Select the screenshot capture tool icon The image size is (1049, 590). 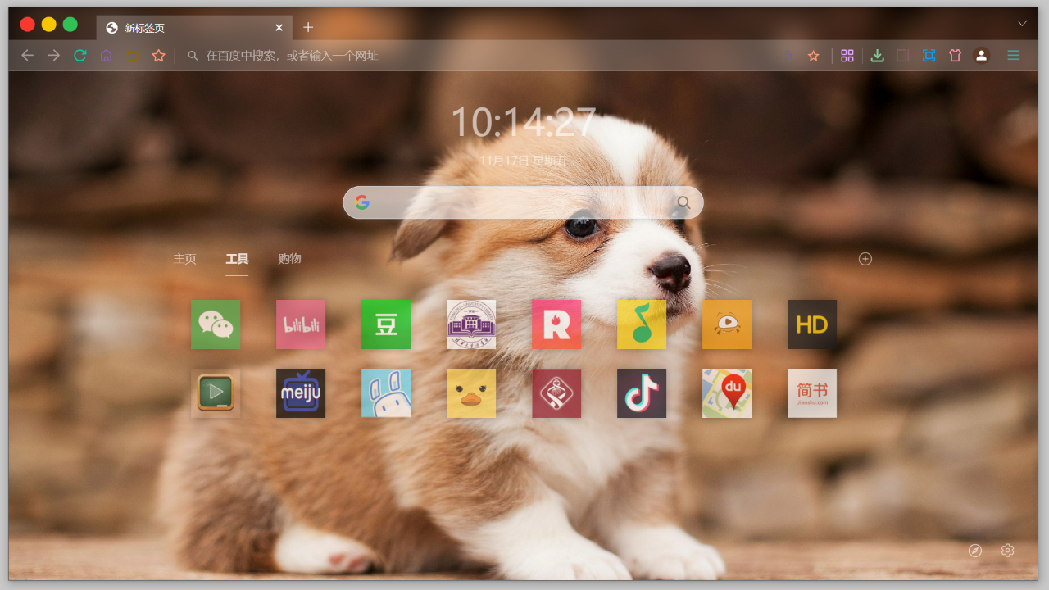pos(929,56)
